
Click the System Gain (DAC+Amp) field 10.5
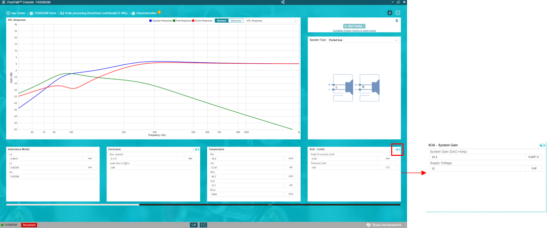[477, 157]
